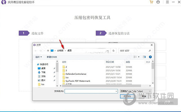Select 桌面 in the address breadcrumb
The height and width of the screenshot is (112, 181).
pos(69,51)
